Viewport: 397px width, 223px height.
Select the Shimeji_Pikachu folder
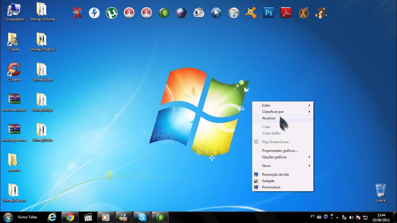(x=42, y=42)
